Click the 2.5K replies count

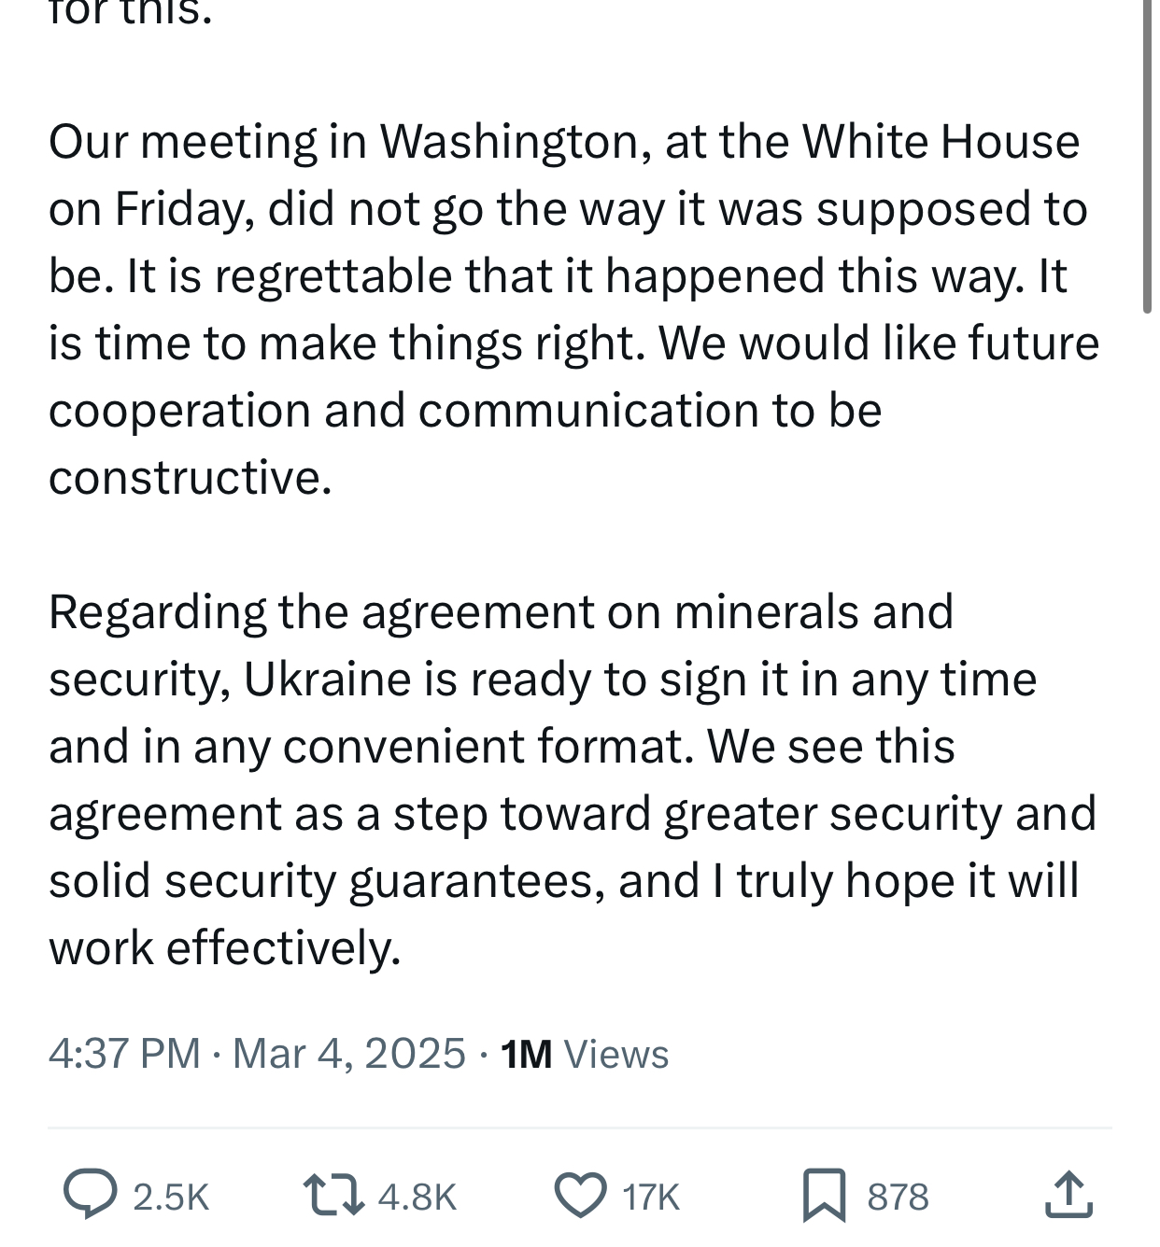pos(171,1197)
